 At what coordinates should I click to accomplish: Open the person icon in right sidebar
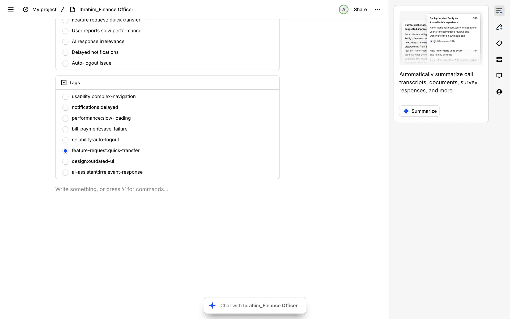tap(499, 92)
